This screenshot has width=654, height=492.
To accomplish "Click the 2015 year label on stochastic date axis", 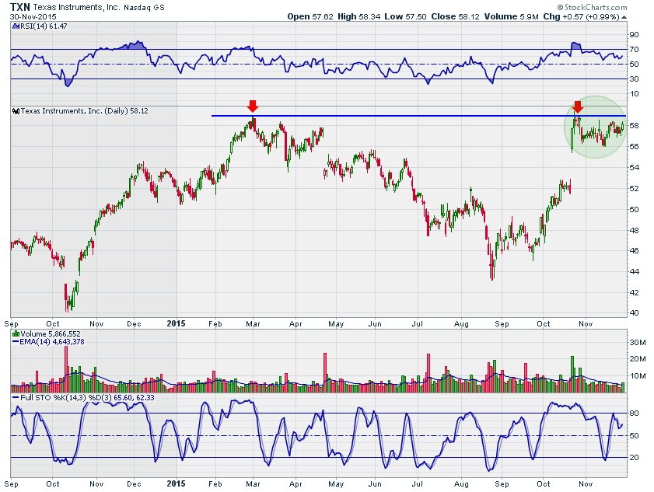I will click(x=176, y=483).
